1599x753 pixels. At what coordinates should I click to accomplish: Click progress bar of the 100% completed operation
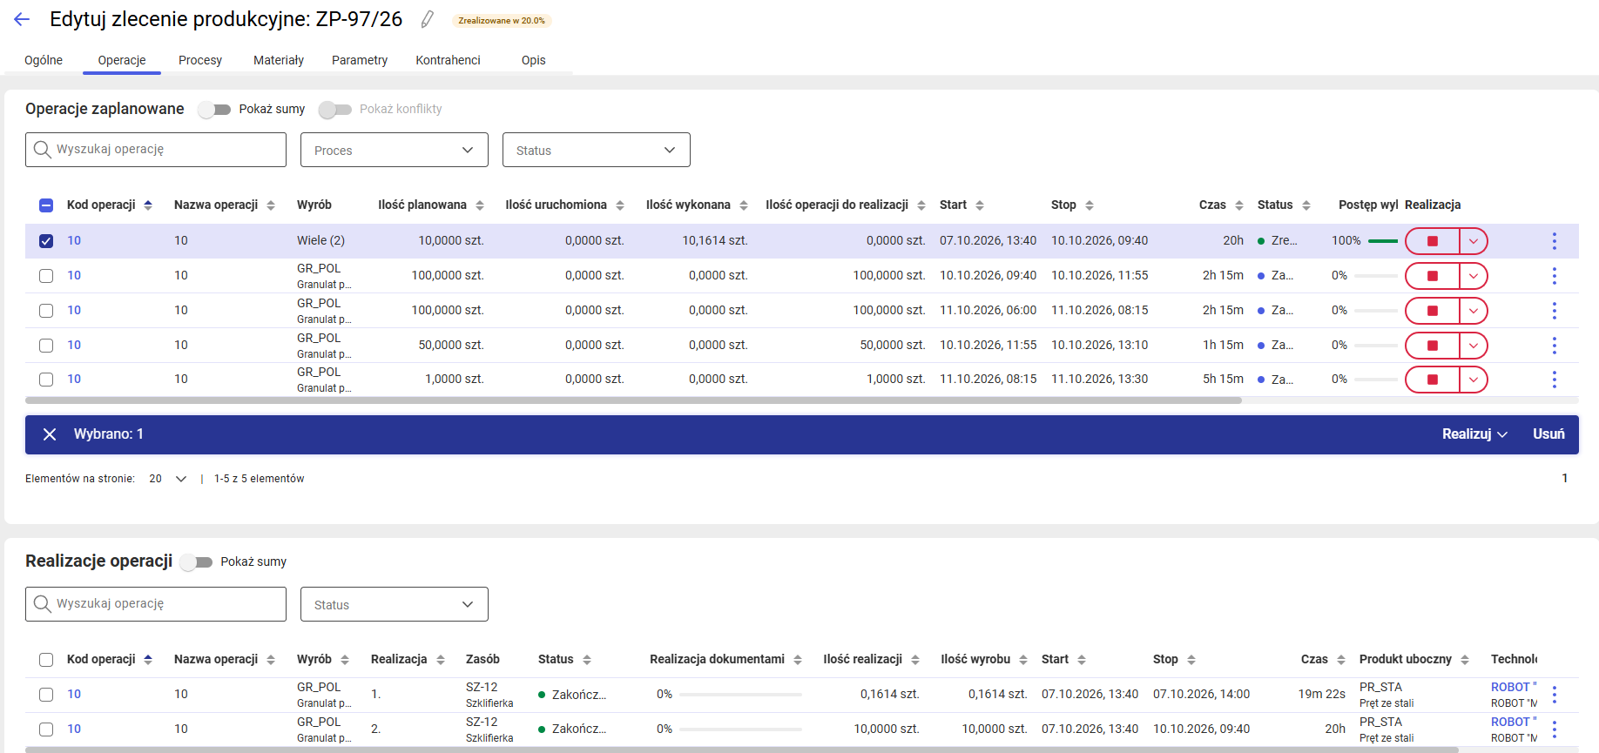coord(1383,241)
